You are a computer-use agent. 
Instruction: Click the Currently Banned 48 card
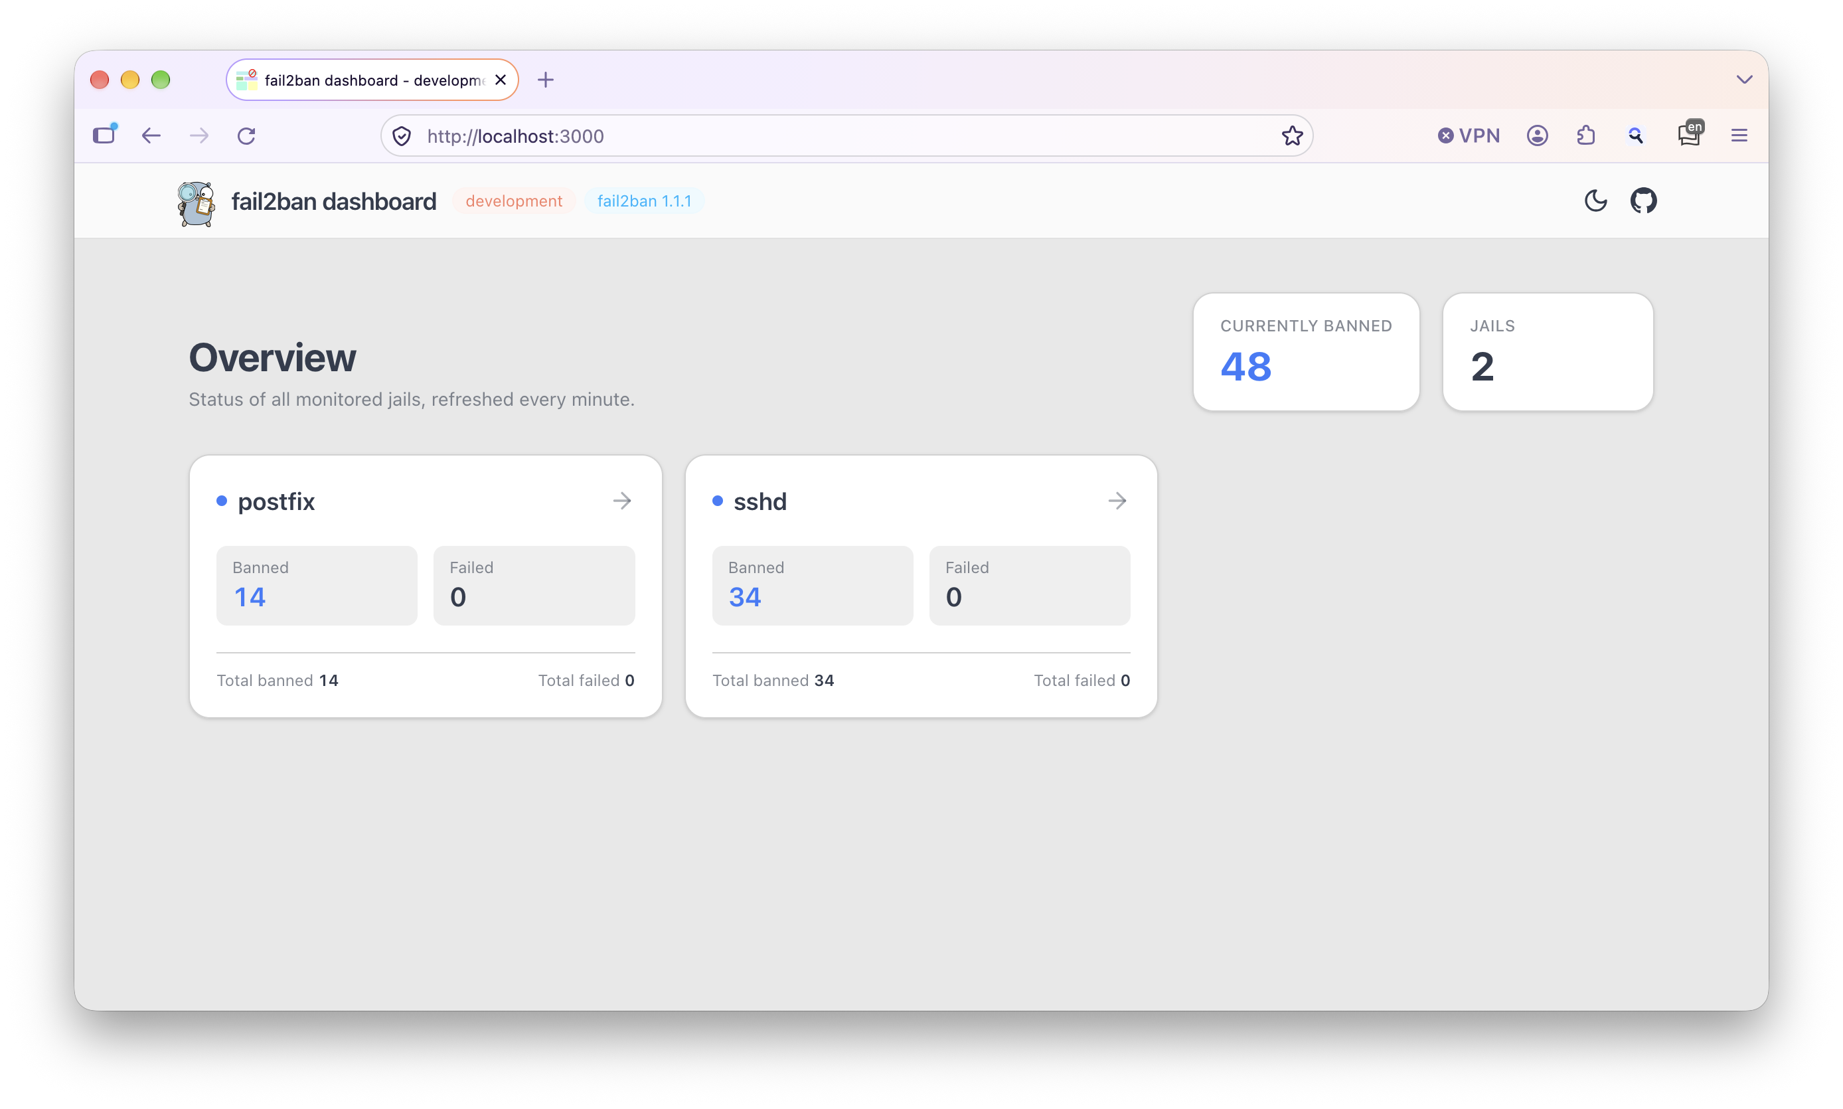point(1306,352)
